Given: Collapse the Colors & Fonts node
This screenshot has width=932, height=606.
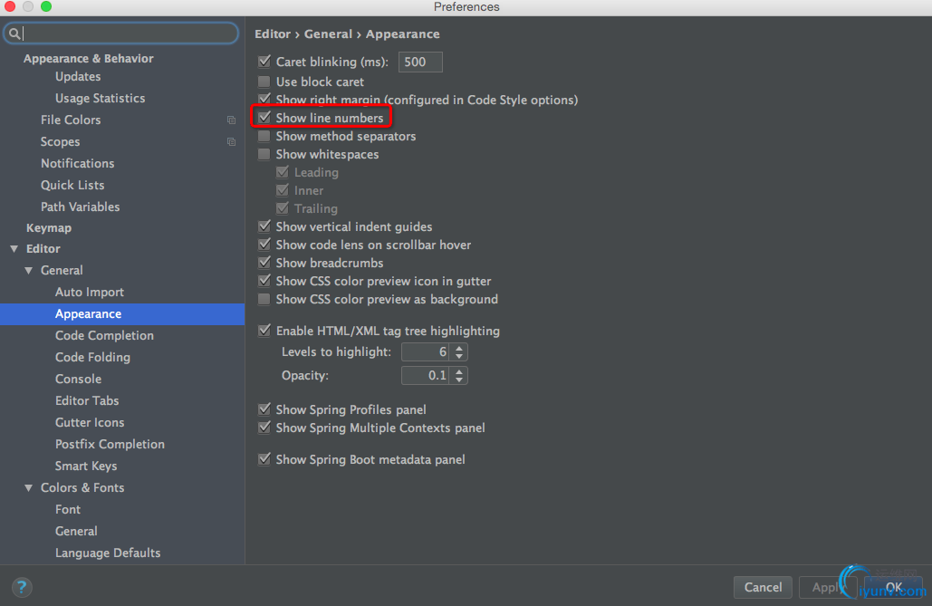Looking at the screenshot, I should (29, 487).
